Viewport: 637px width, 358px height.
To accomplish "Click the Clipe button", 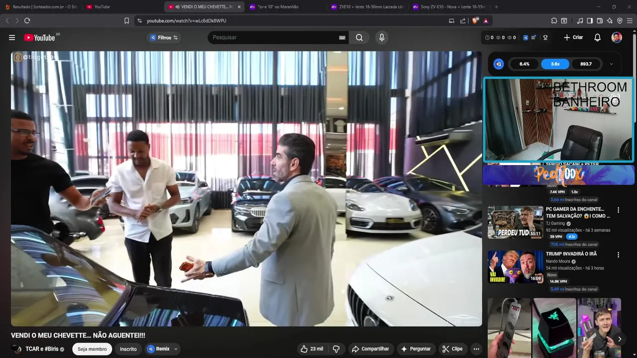I will [x=452, y=349].
